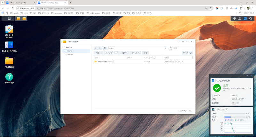Click the 設定 button in File Station
256x137 pixels.
coord(146,53)
